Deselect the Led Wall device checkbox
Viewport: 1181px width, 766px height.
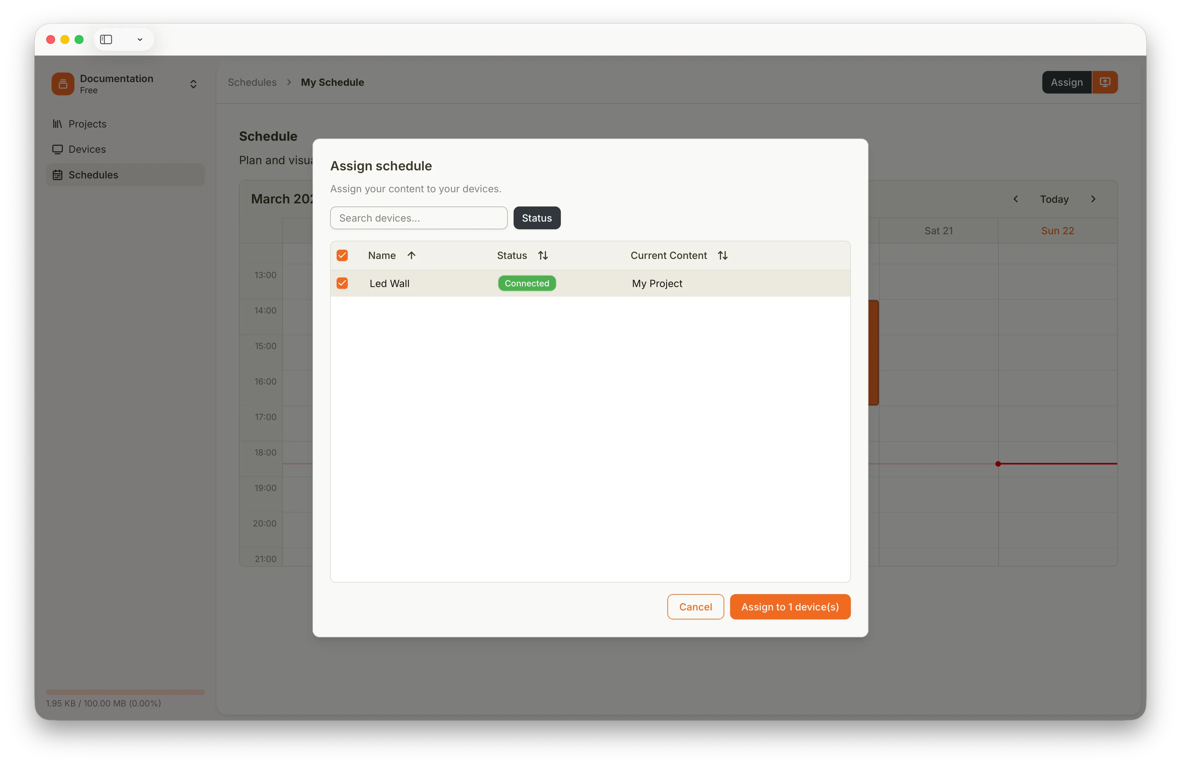[343, 283]
